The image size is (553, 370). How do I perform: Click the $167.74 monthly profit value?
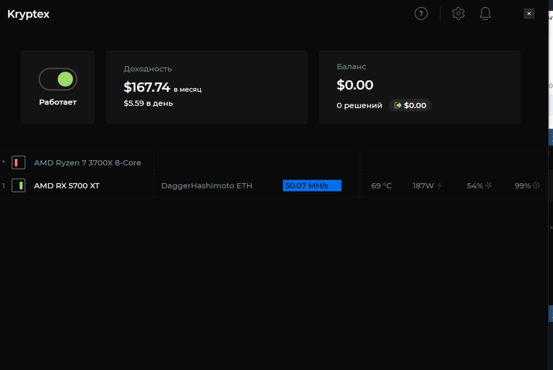point(147,87)
